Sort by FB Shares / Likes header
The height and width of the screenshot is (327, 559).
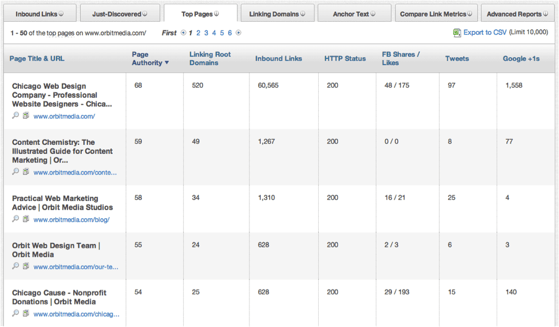[x=401, y=58]
